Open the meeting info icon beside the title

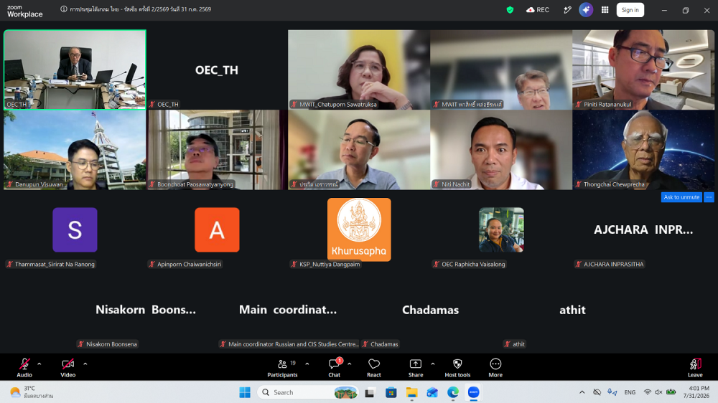pyautogui.click(x=64, y=9)
